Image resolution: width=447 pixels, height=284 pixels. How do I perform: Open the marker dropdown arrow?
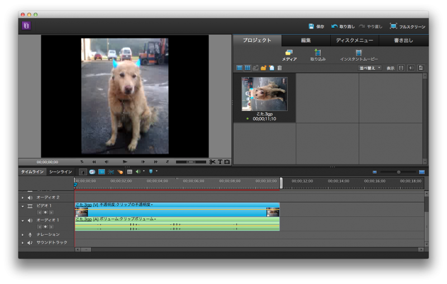156,171
